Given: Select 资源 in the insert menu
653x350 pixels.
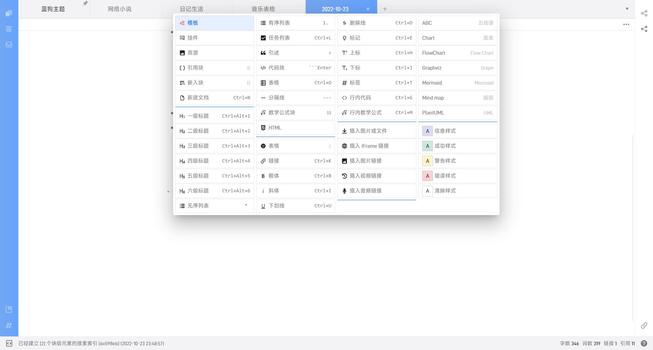Looking at the screenshot, I should (x=215, y=53).
